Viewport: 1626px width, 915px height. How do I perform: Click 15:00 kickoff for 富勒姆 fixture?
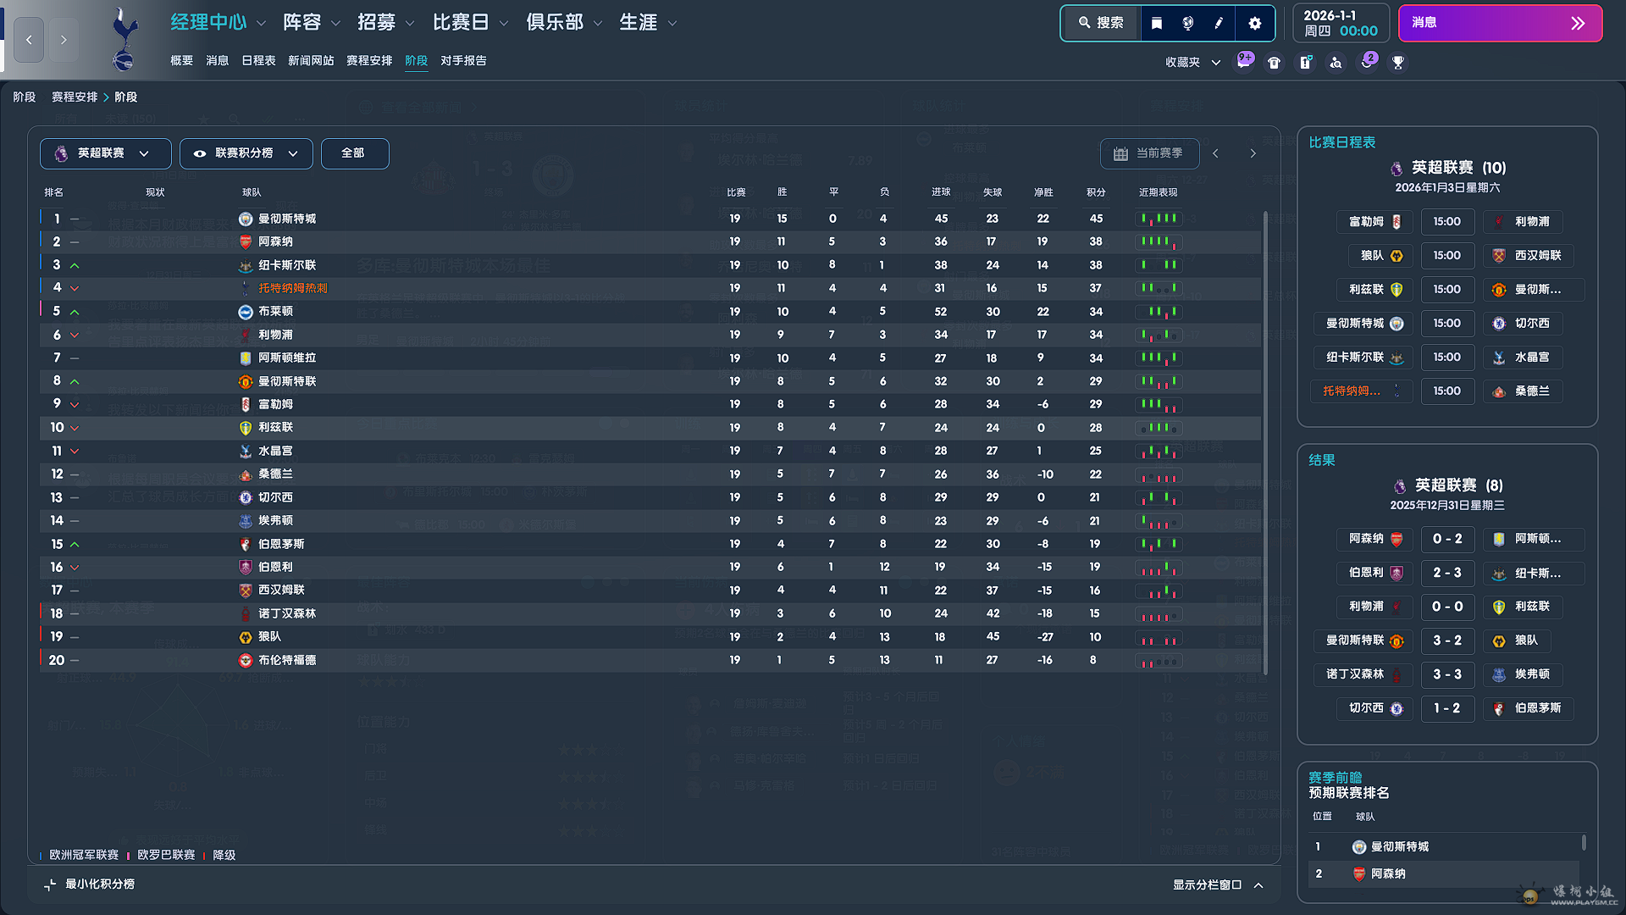coord(1447,222)
